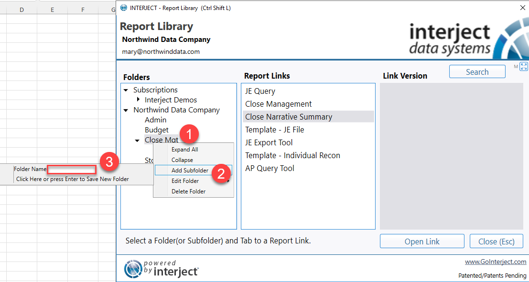The width and height of the screenshot is (529, 282).
Task: Click column F header in Excel sheet
Action: (83, 10)
